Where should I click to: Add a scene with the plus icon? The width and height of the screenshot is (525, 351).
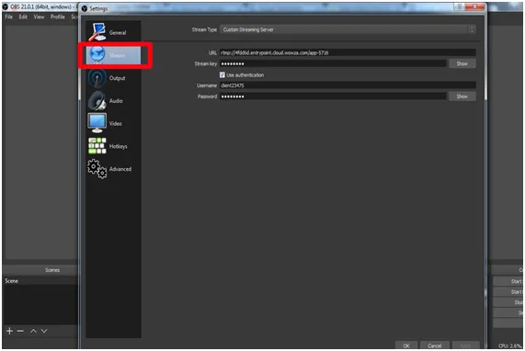point(9,331)
